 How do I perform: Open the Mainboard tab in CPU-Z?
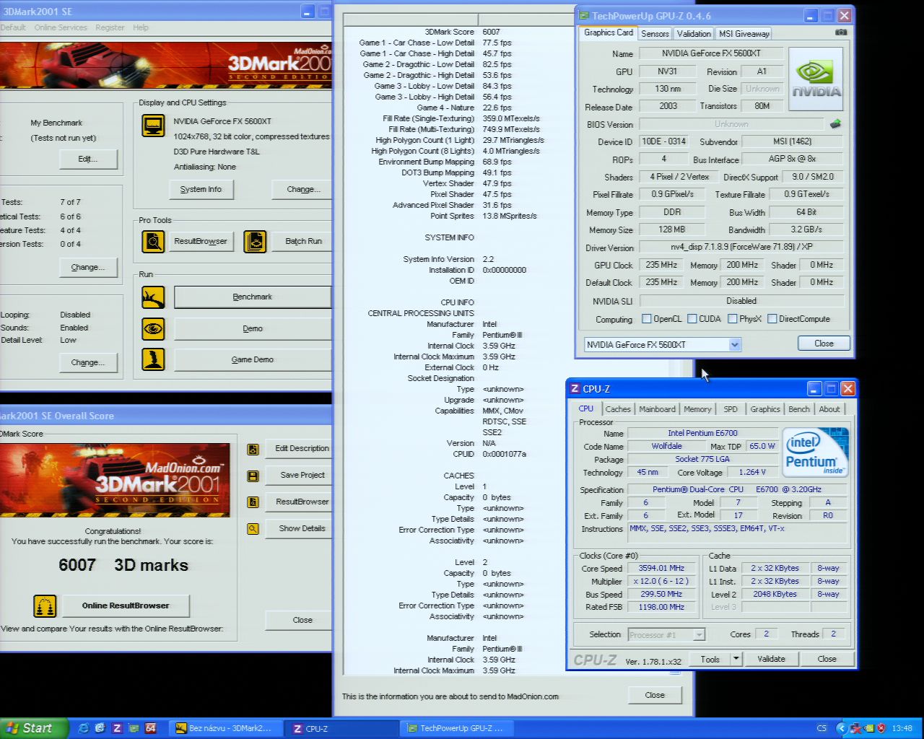point(658,409)
